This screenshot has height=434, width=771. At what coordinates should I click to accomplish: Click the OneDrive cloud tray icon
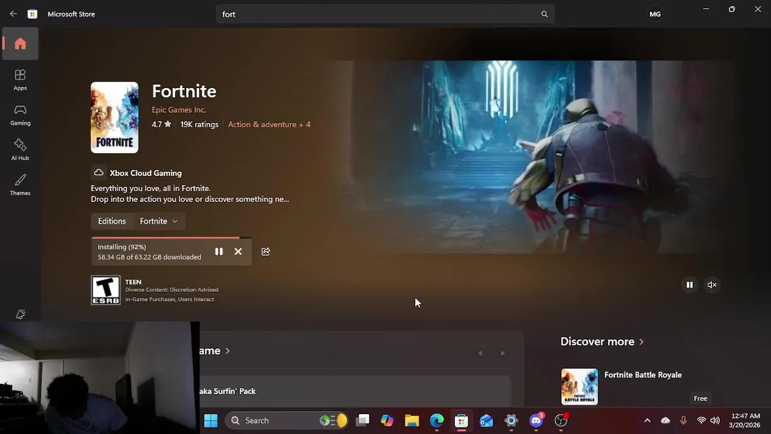666,420
